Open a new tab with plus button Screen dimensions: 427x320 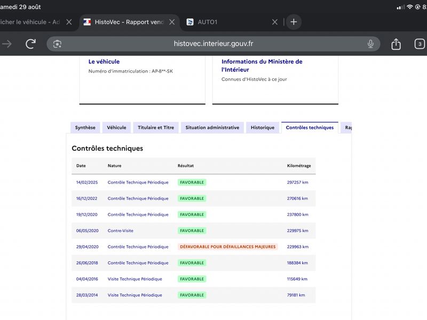pos(294,22)
